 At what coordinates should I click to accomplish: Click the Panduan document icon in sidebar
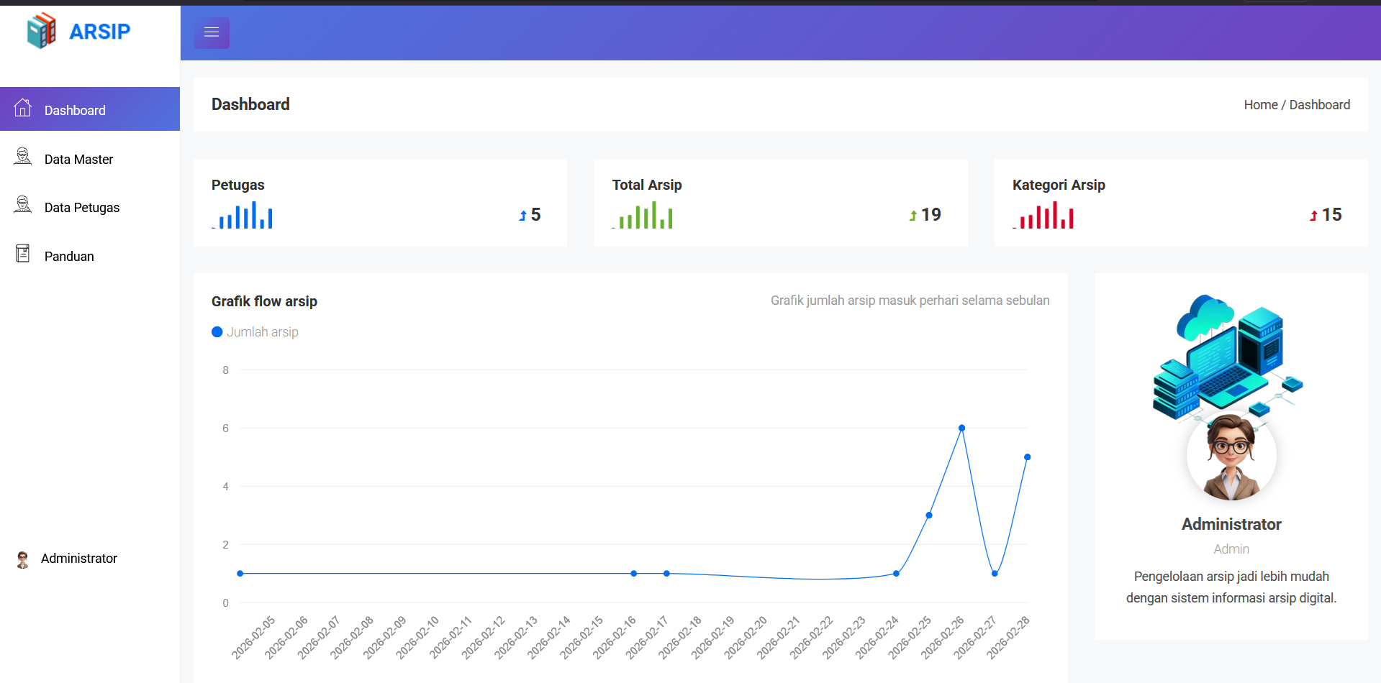click(x=23, y=254)
